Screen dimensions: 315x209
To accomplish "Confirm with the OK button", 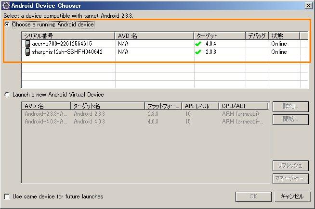I will click(253, 197).
